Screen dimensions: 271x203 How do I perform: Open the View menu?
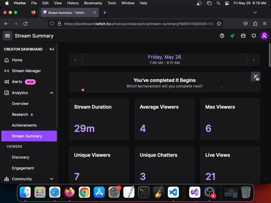point(58,3)
